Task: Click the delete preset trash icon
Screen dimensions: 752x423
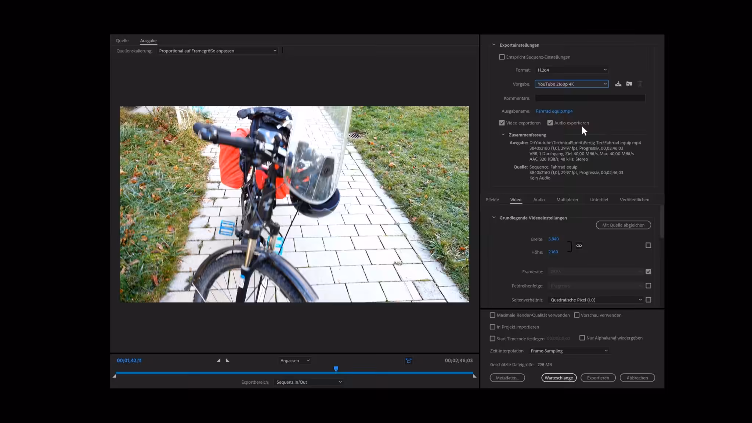Action: click(x=640, y=84)
